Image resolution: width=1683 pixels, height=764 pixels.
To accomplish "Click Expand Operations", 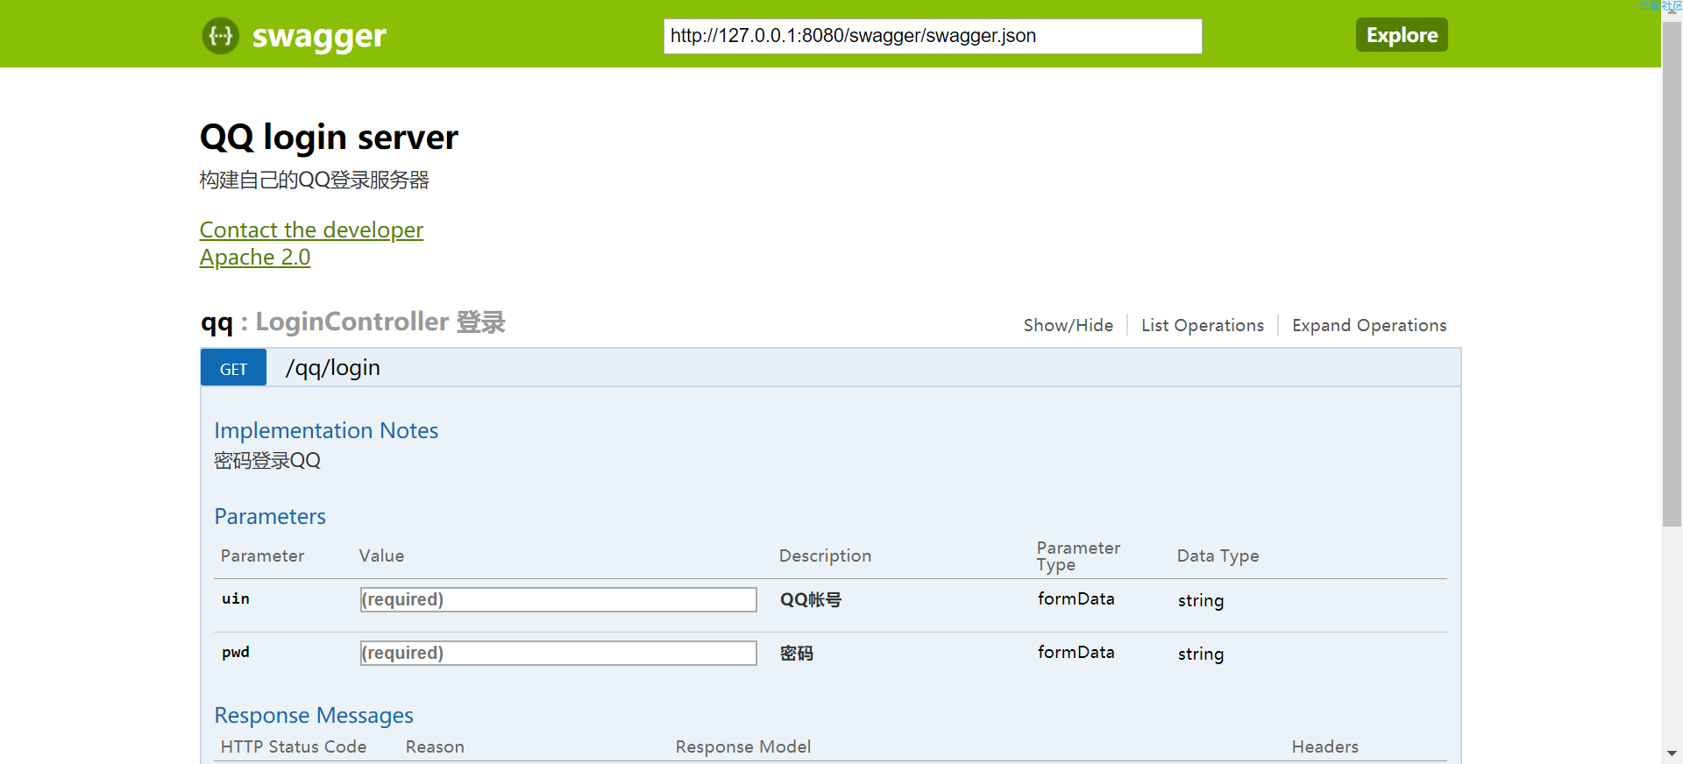I will 1368,325.
